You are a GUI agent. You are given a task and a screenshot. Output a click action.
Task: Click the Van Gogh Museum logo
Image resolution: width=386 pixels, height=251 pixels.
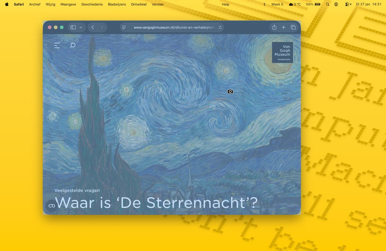[282, 52]
